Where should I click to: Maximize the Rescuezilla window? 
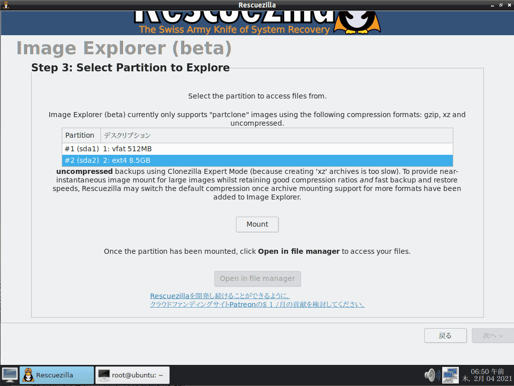pyautogui.click(x=501, y=5)
